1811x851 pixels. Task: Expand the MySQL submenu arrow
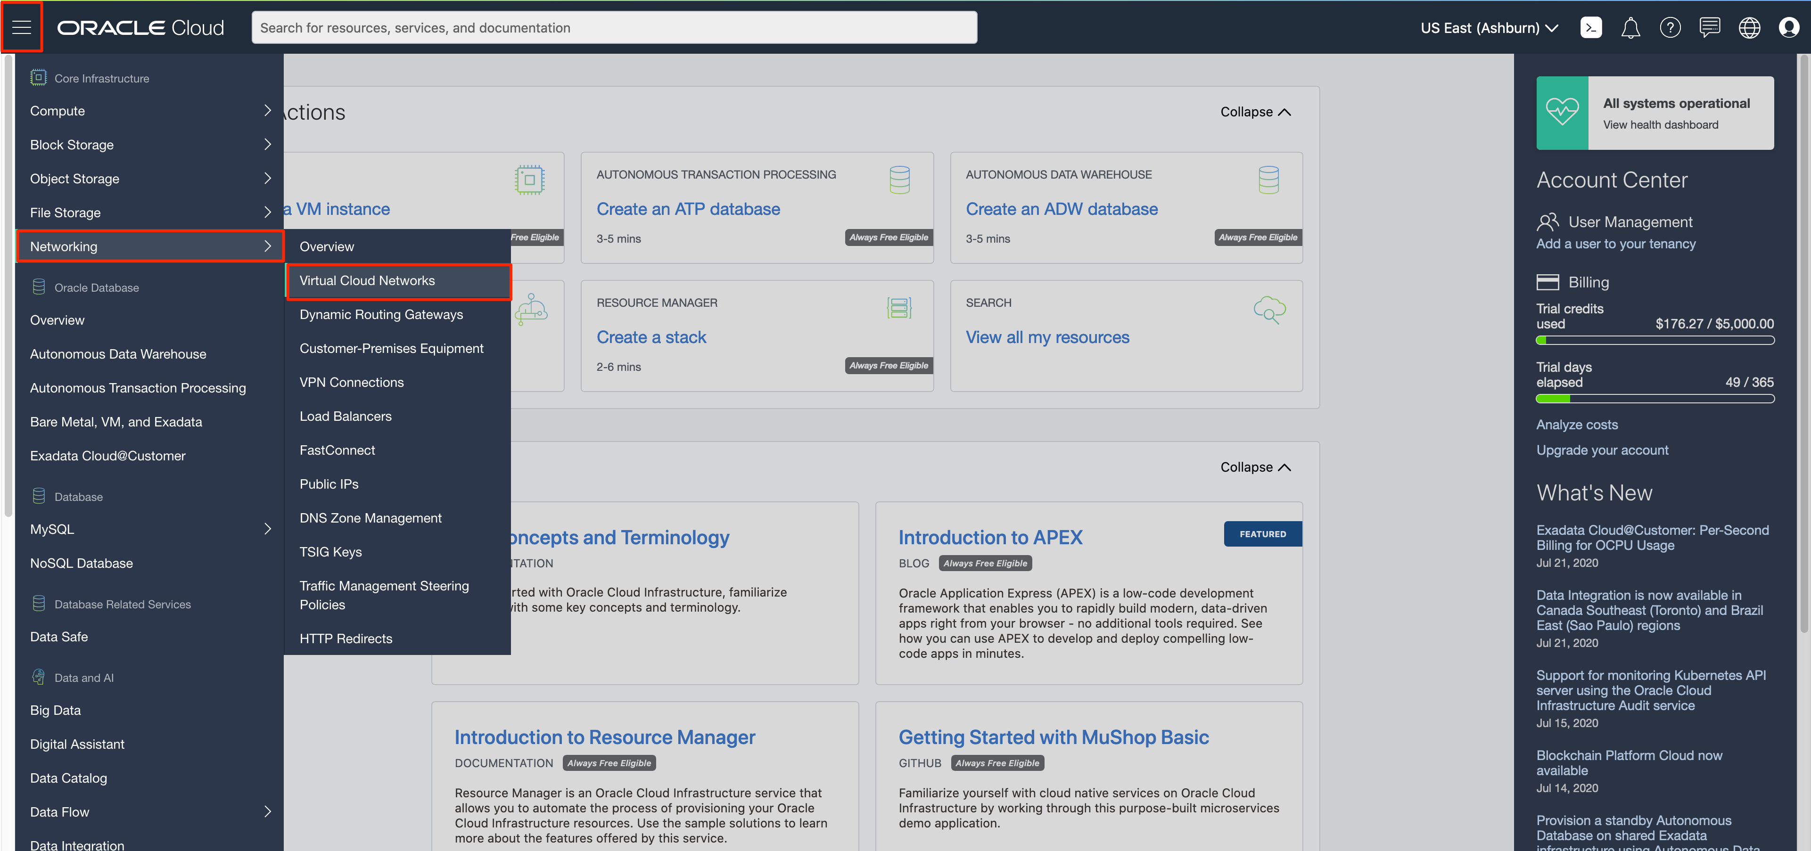(267, 529)
